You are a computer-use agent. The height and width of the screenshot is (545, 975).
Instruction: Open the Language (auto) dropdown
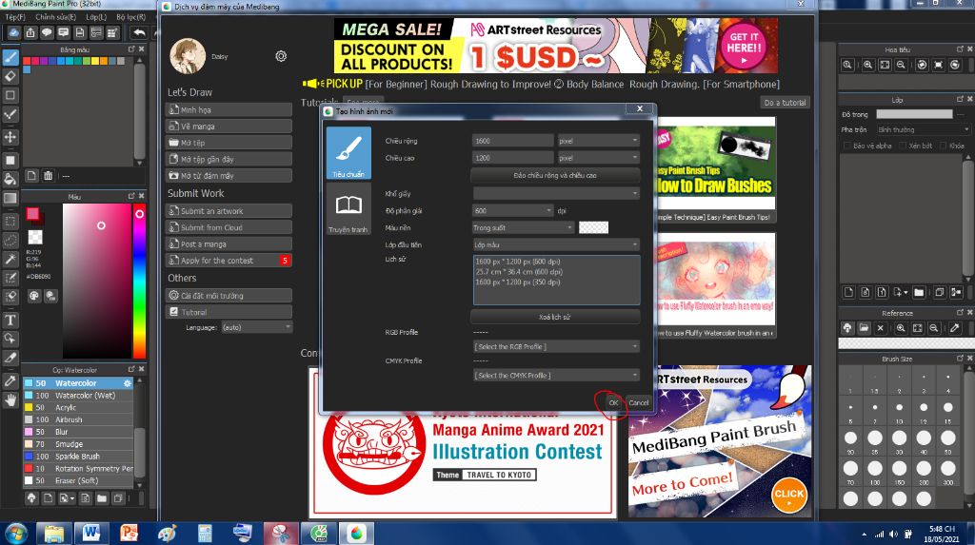[x=256, y=327]
